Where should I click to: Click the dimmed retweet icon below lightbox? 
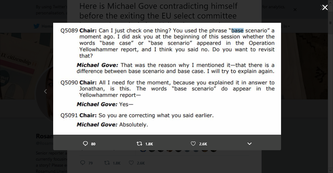(x=107, y=163)
